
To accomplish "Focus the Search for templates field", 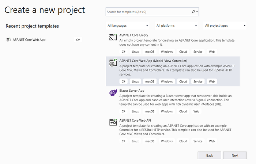I will 152,12.
